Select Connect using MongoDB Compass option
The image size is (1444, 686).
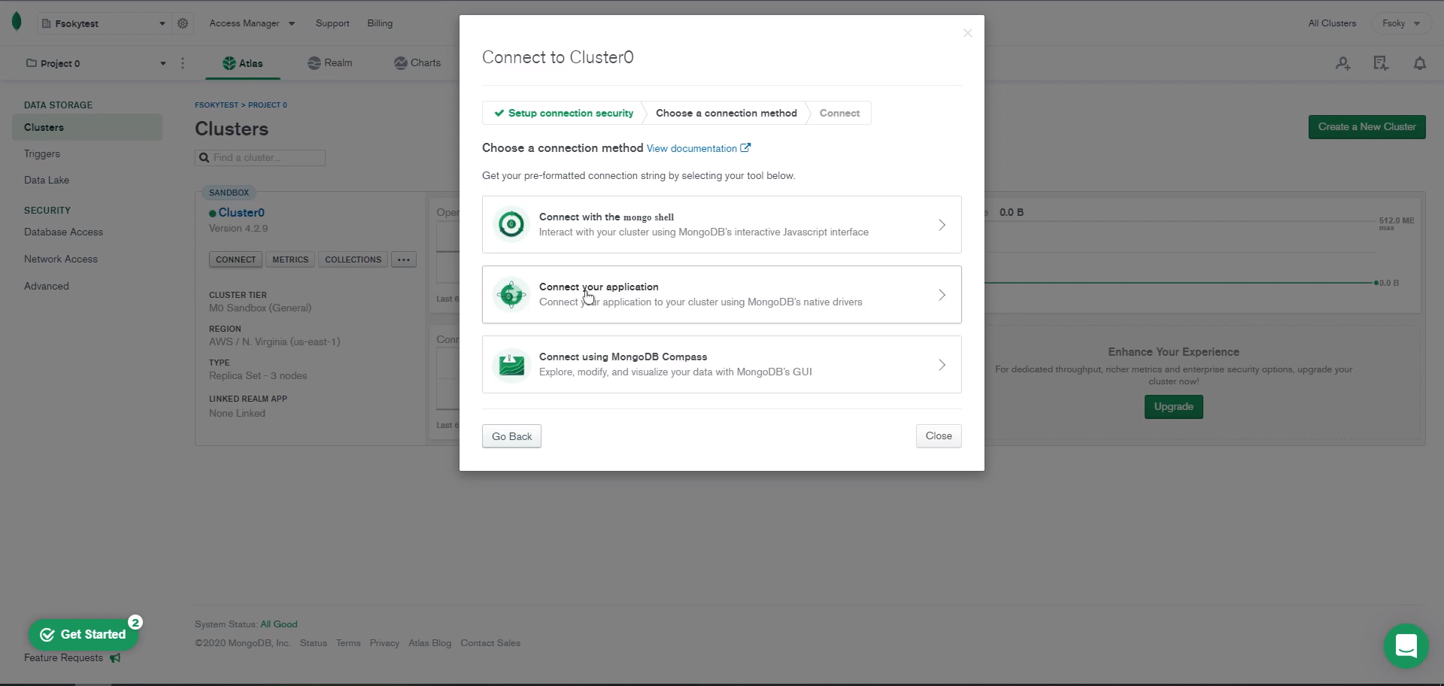(x=722, y=364)
